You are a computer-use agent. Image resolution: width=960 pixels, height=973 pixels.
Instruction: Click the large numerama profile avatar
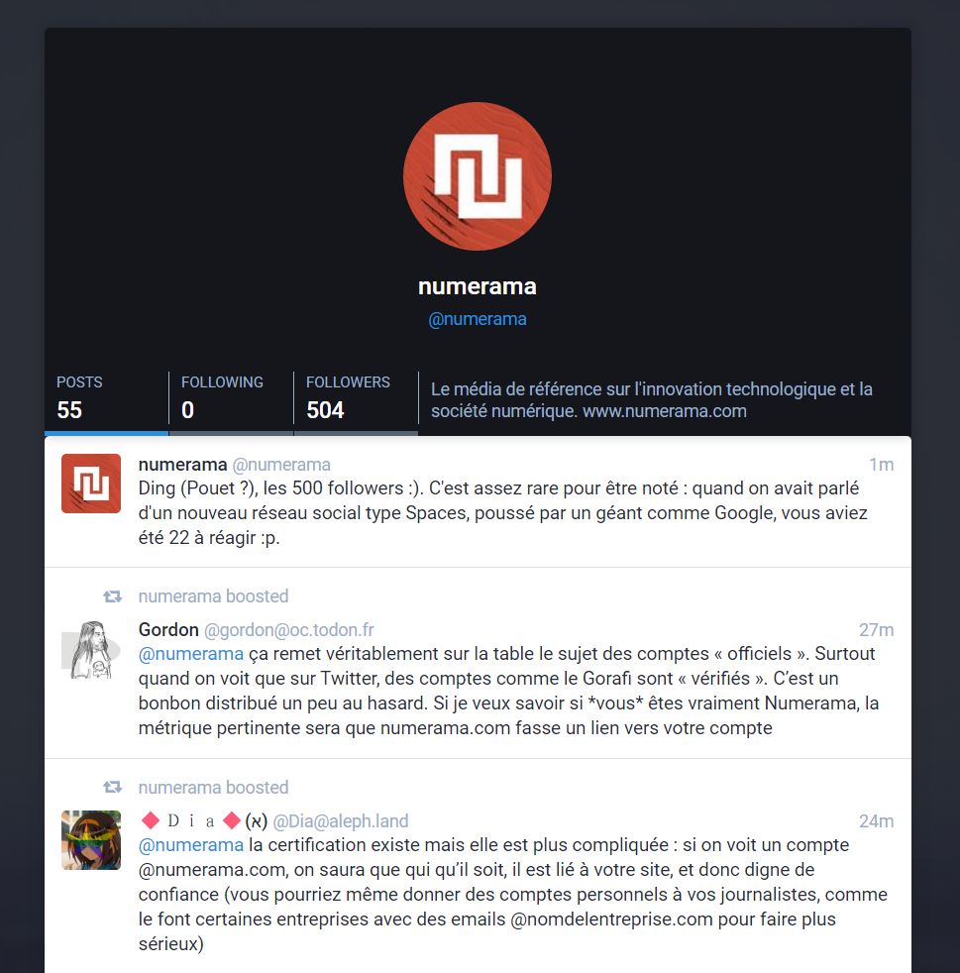[478, 176]
